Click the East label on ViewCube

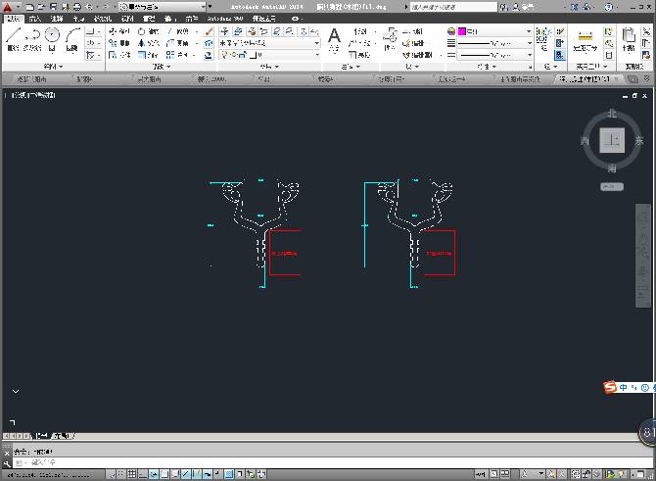(638, 141)
